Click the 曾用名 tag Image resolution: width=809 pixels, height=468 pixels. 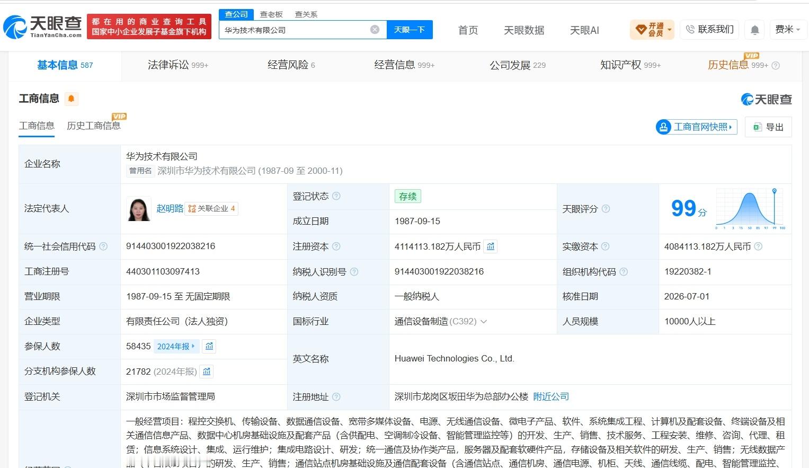point(140,171)
